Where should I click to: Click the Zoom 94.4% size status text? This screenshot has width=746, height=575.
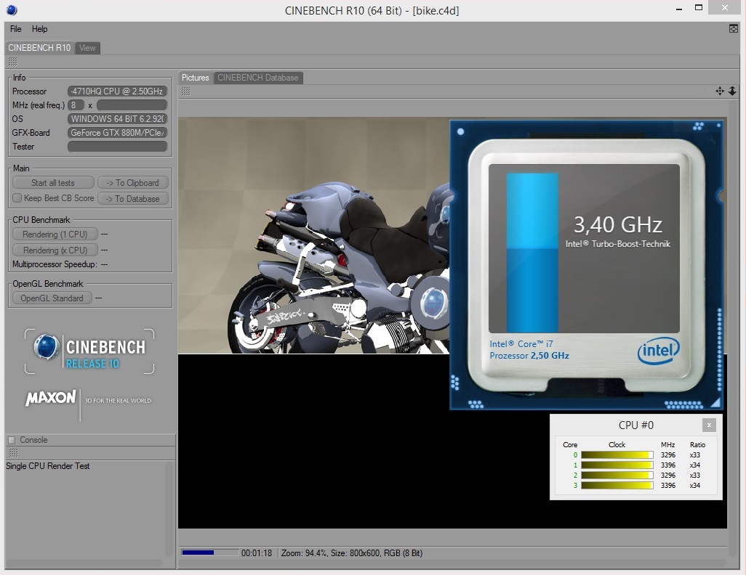point(352,553)
